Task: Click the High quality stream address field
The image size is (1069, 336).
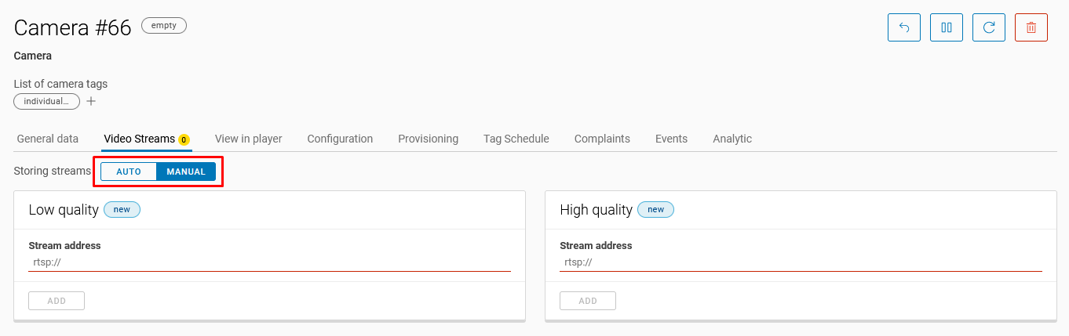Action: click(x=801, y=262)
